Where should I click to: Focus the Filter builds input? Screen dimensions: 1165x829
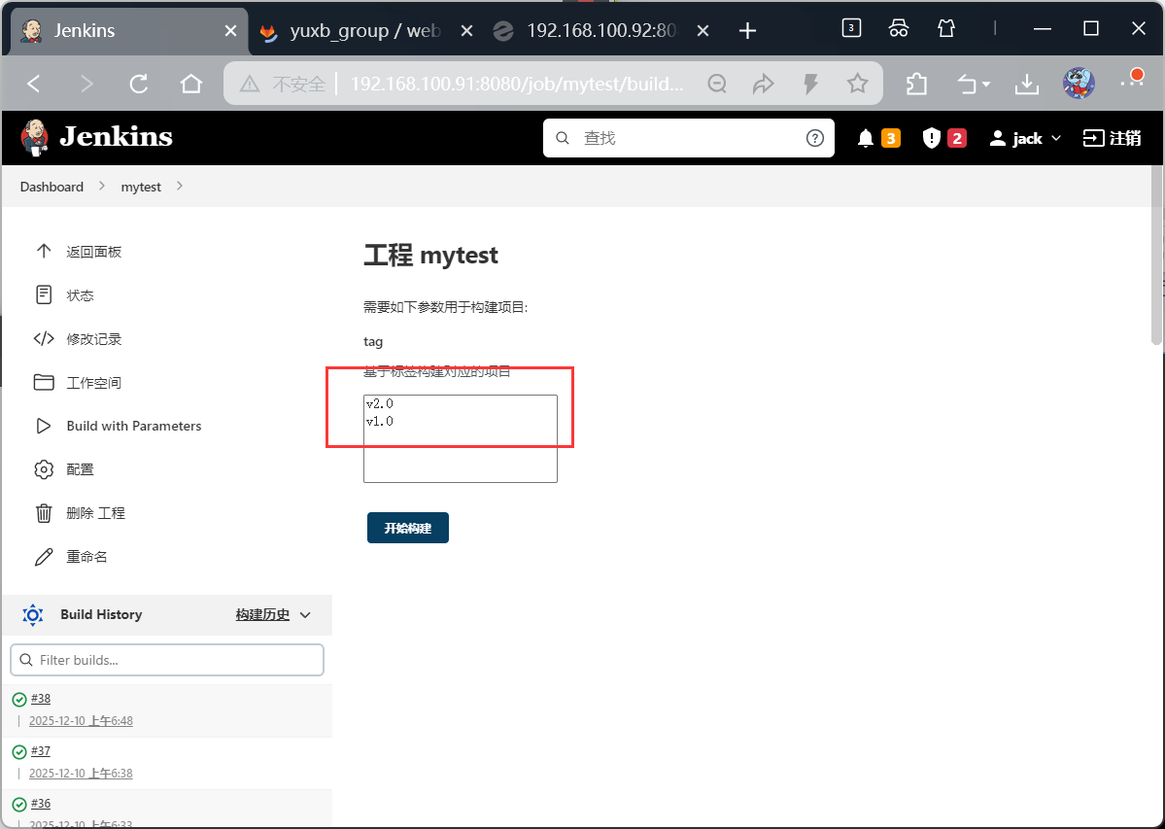(x=167, y=660)
